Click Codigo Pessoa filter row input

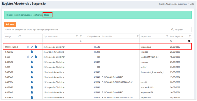(90, 41)
